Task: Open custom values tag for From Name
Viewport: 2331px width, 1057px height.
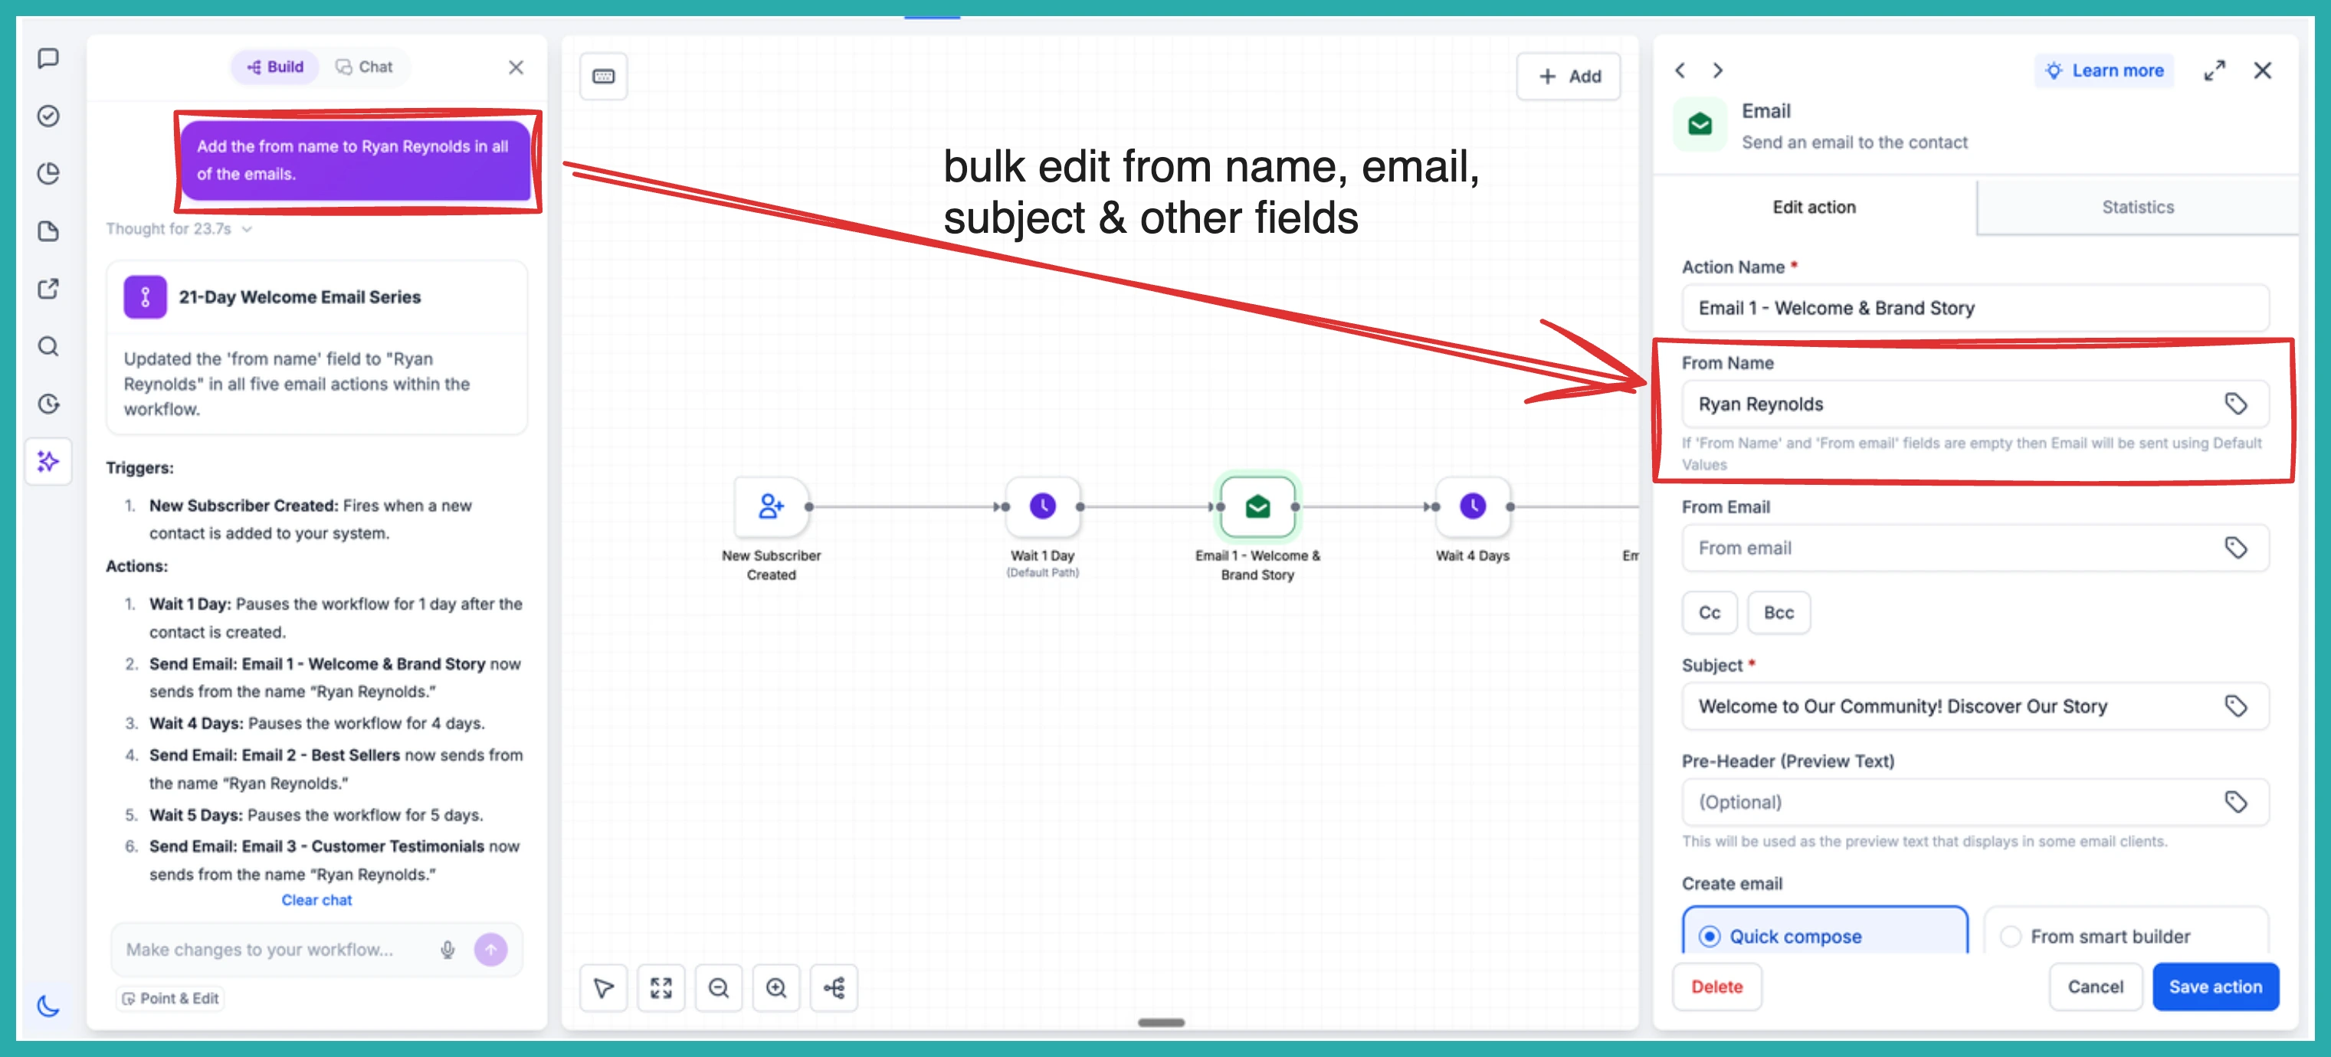Action: click(x=2235, y=404)
